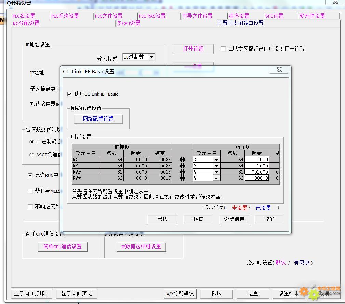Click the RY link-side device name cell
The width and height of the screenshot is (345, 304).
tap(85, 166)
